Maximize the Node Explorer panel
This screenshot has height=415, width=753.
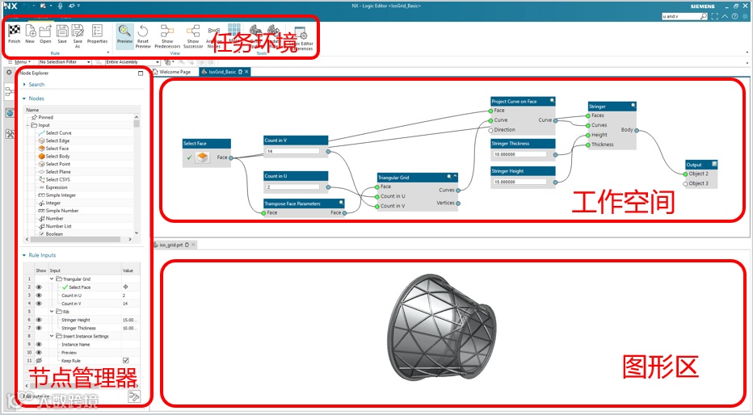pyautogui.click(x=141, y=73)
